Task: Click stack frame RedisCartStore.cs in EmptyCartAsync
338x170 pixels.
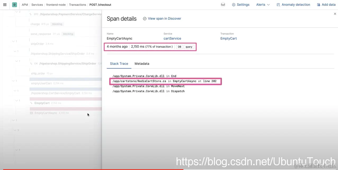Action: point(164,81)
